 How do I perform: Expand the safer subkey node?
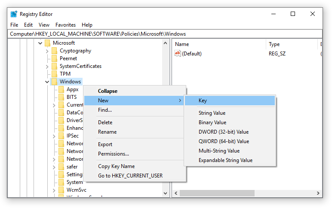point(54,167)
